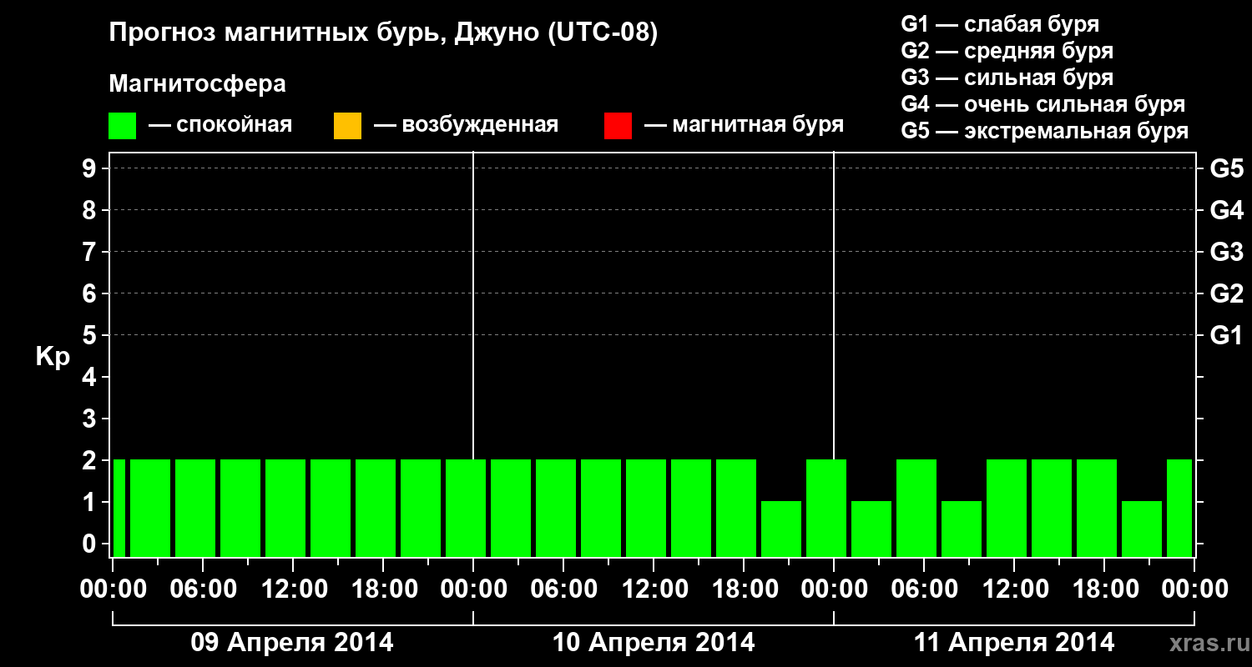The width and height of the screenshot is (1252, 667).
Task: Click the '12:00' time label above 10 Апреля
Action: pyautogui.click(x=654, y=589)
